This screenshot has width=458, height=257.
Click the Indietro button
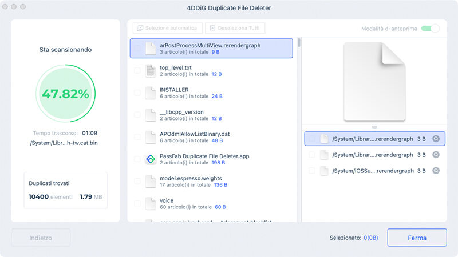[x=41, y=237]
